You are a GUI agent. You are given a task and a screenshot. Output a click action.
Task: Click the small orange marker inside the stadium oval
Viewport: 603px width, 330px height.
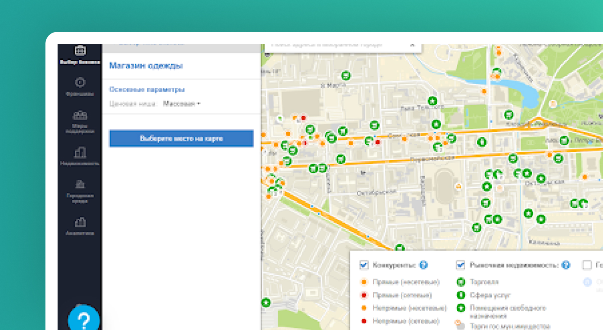pos(458,186)
